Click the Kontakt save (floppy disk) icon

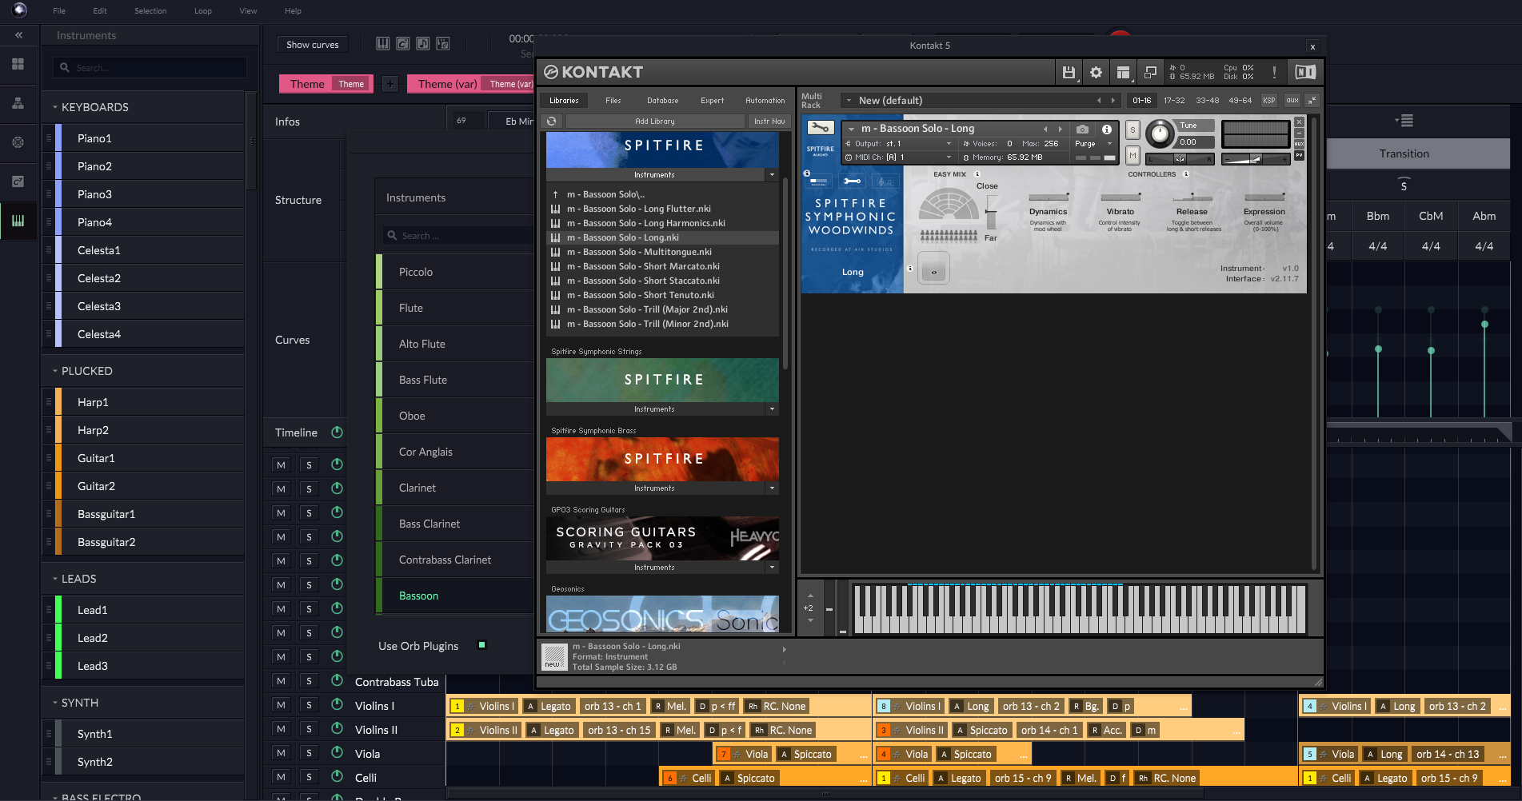pos(1069,73)
